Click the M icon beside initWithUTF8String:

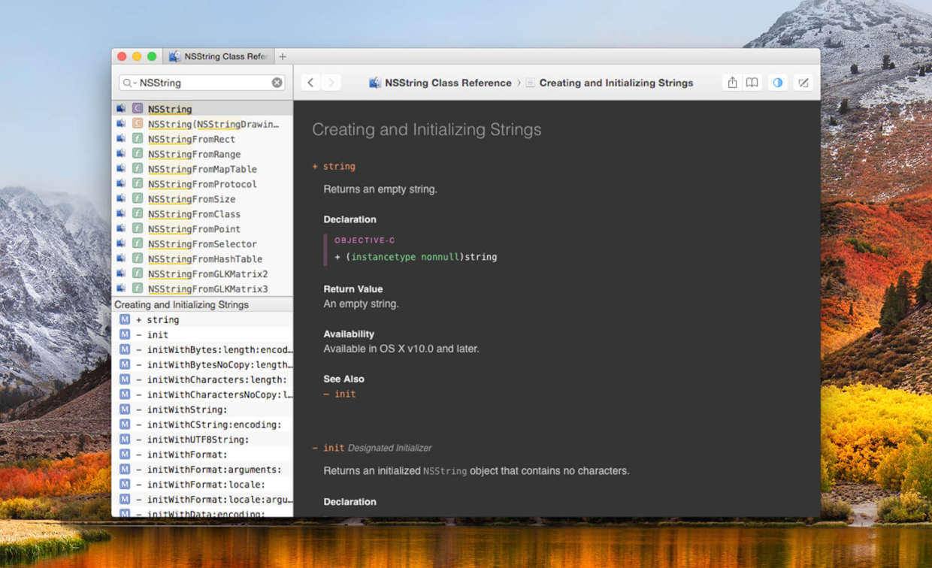coord(125,440)
